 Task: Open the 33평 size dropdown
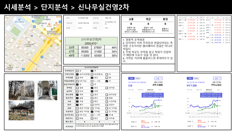[x=159, y=78]
